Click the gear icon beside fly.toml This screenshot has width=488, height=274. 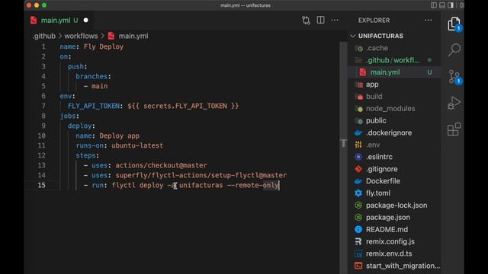pos(358,193)
